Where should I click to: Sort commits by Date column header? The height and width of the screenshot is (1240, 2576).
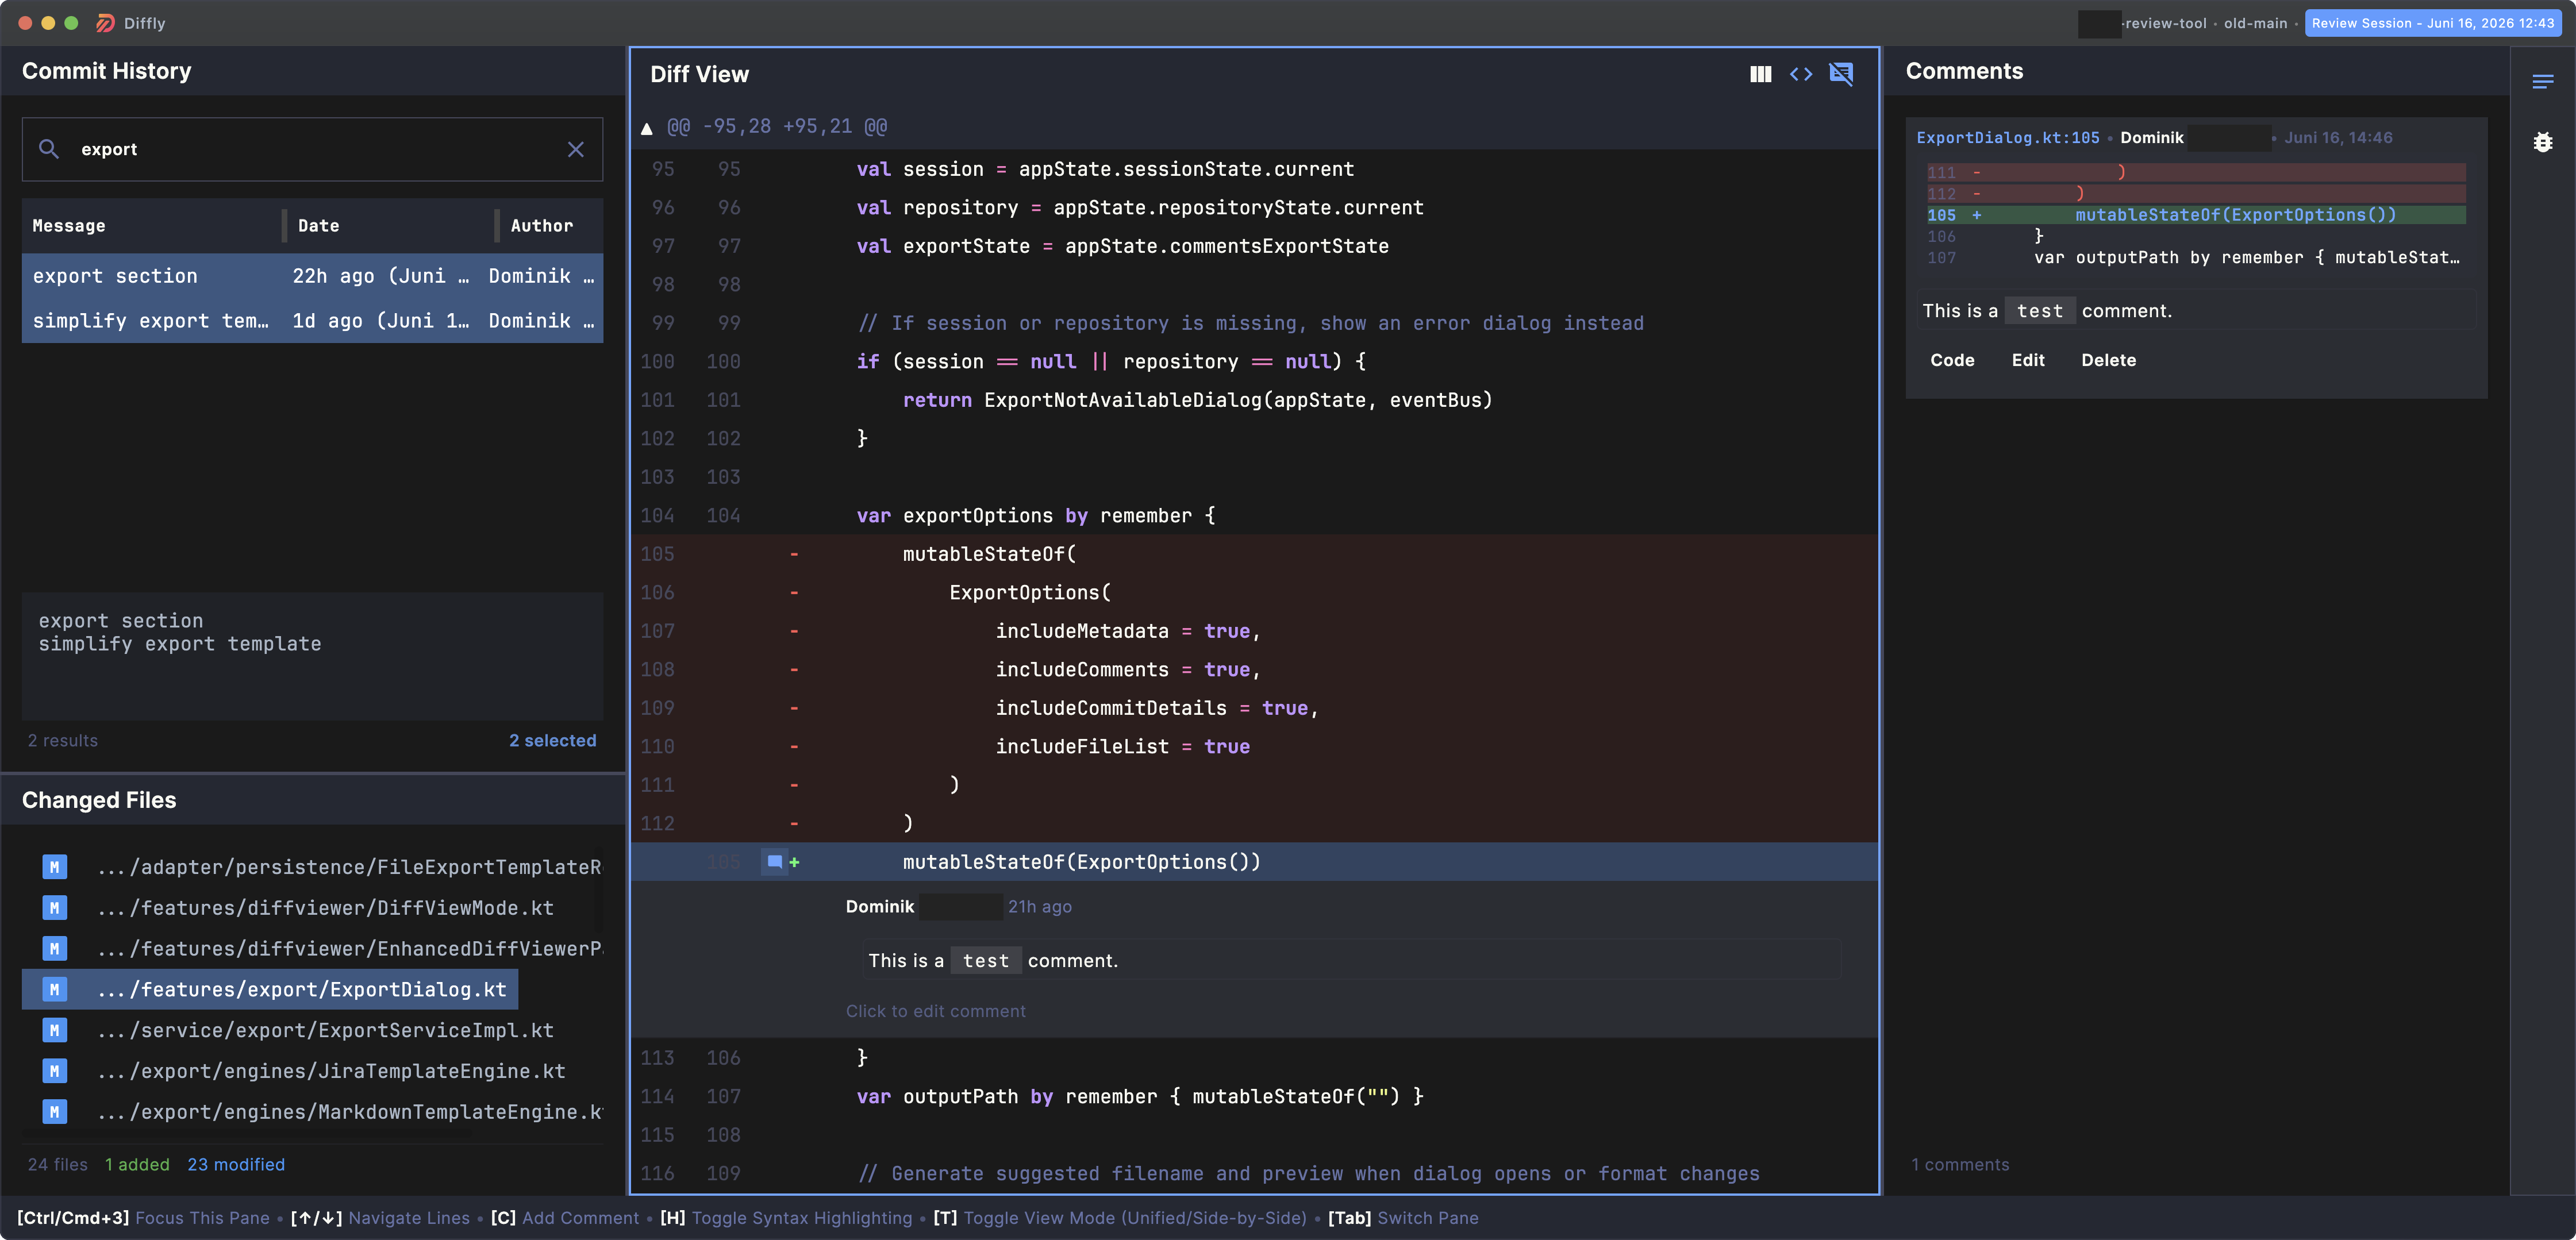click(318, 226)
